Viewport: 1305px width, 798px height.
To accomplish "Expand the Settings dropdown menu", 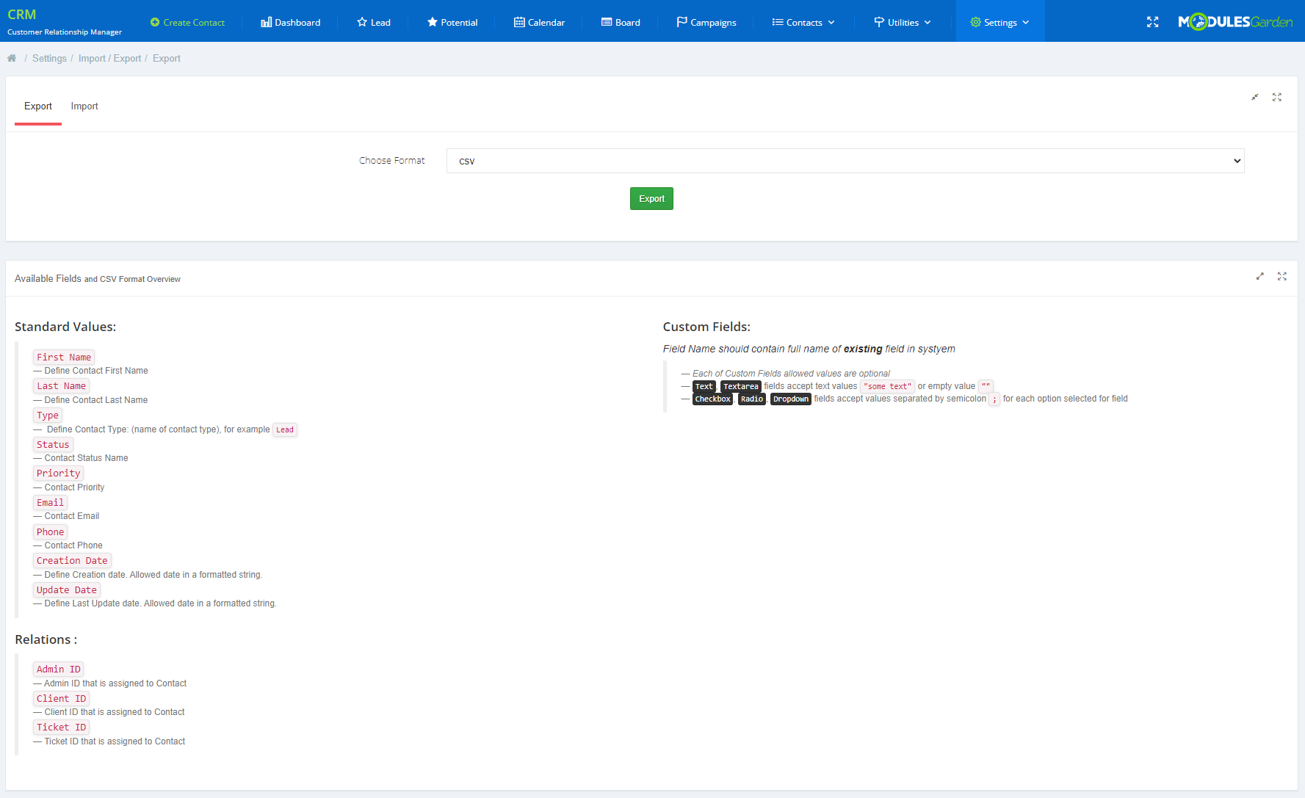I will coord(999,22).
